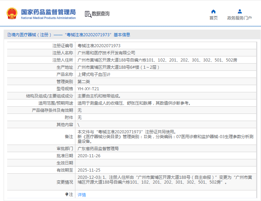Click the 注册人名称 row label
This screenshot has width=261, height=201.
point(63,53)
